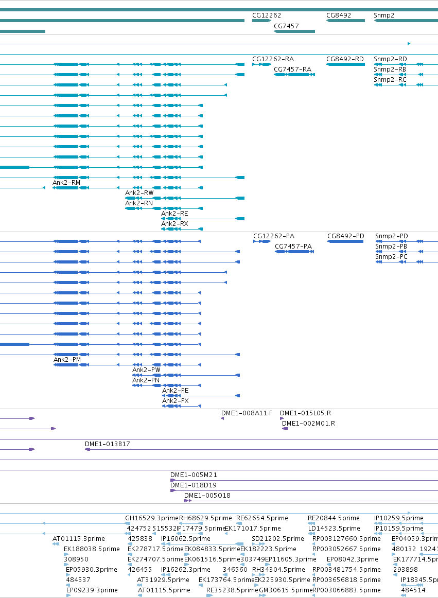Open the Snmp2 gene label
Image resolution: width=438 pixels, height=598 pixels.
coord(384,15)
